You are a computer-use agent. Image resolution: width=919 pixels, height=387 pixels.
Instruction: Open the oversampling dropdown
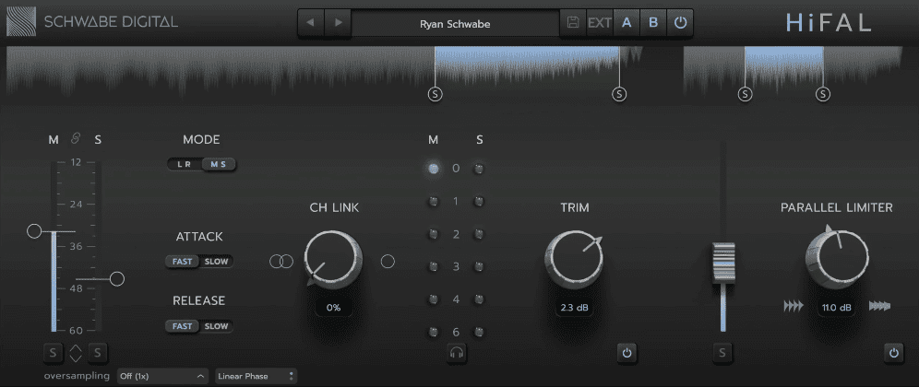click(x=162, y=376)
